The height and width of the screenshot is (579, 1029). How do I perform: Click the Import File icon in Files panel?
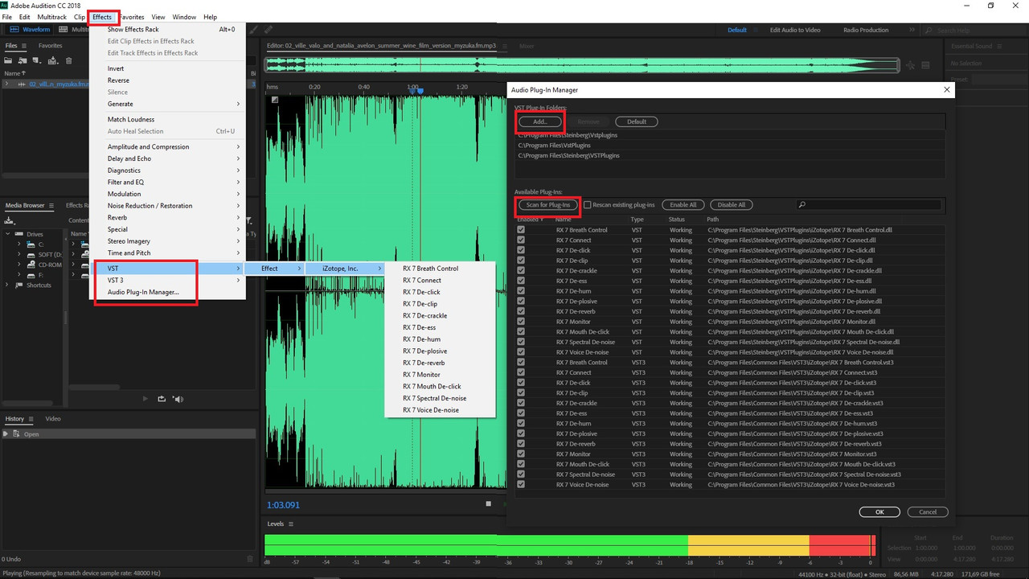(24, 60)
